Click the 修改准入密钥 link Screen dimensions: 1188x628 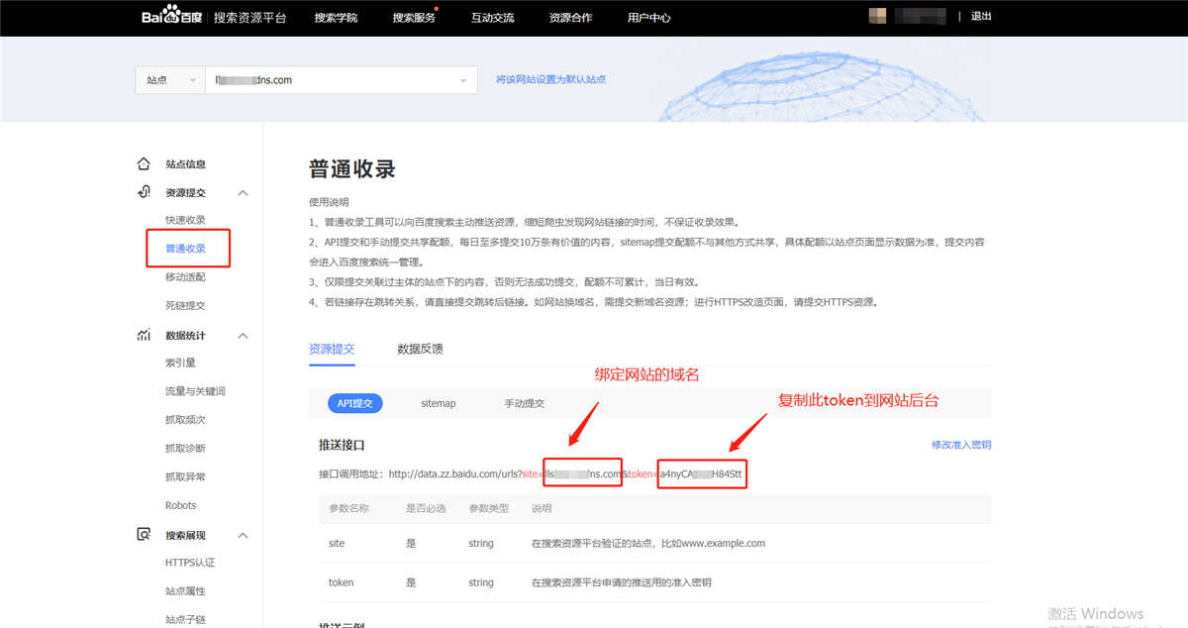960,445
